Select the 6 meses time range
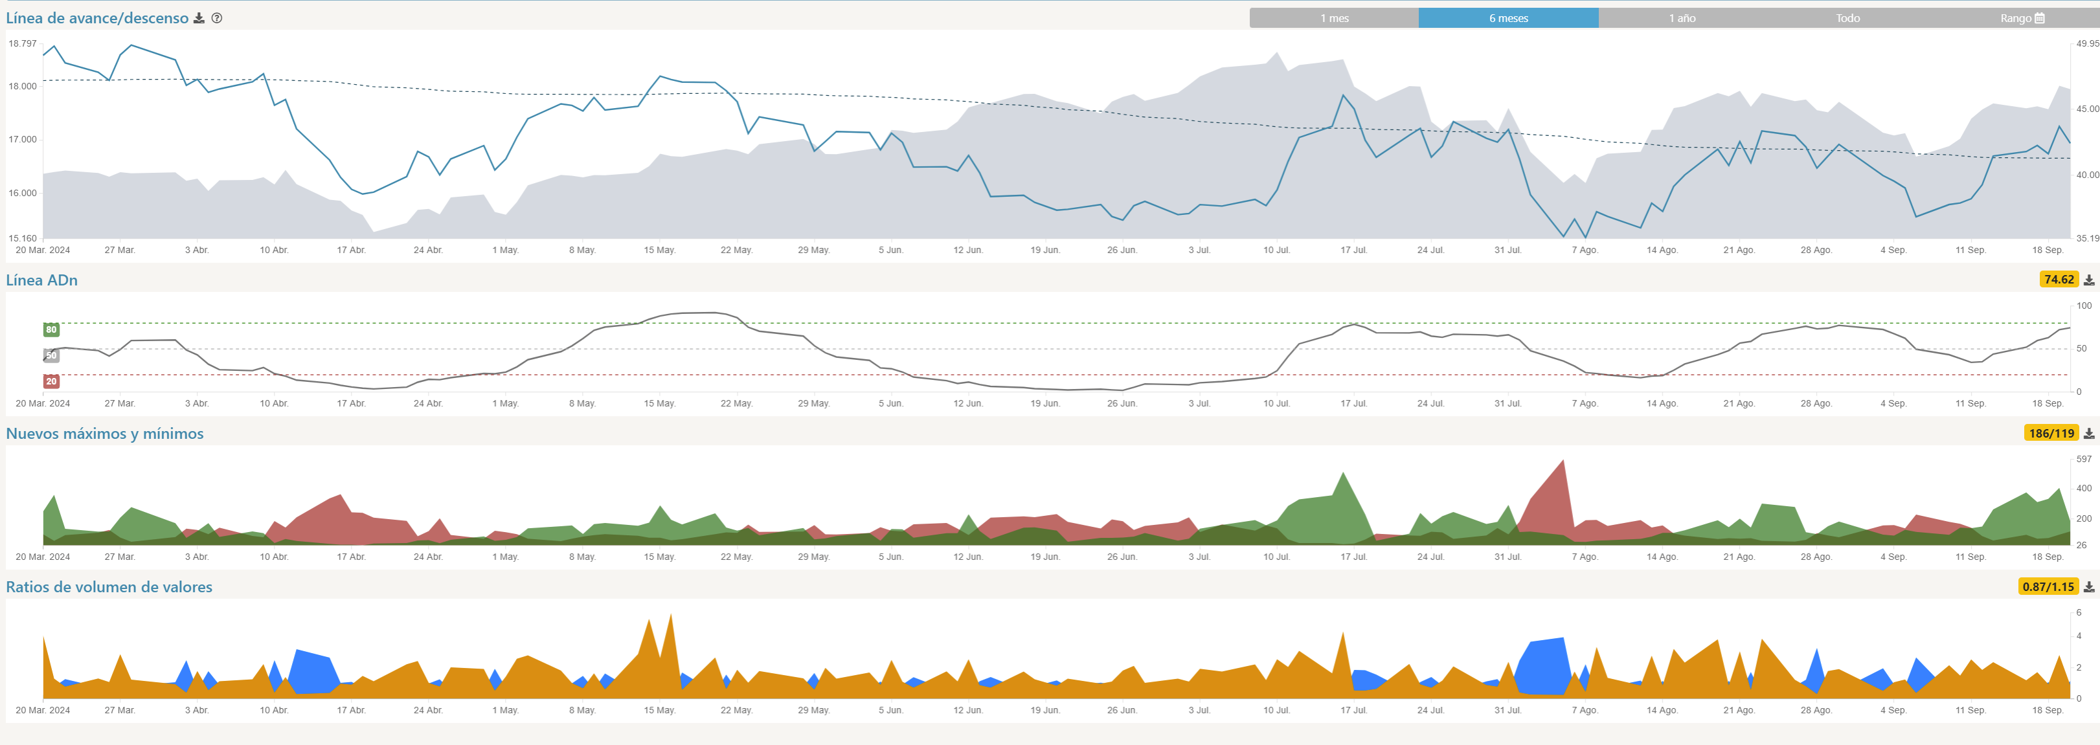2100x745 pixels. [1507, 18]
